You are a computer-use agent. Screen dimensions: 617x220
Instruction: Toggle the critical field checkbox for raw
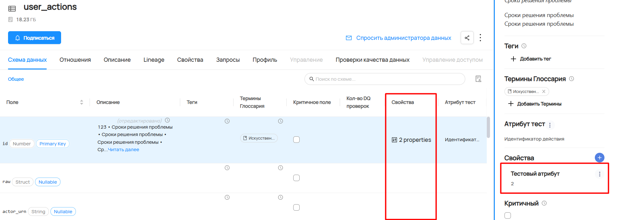coord(296,178)
